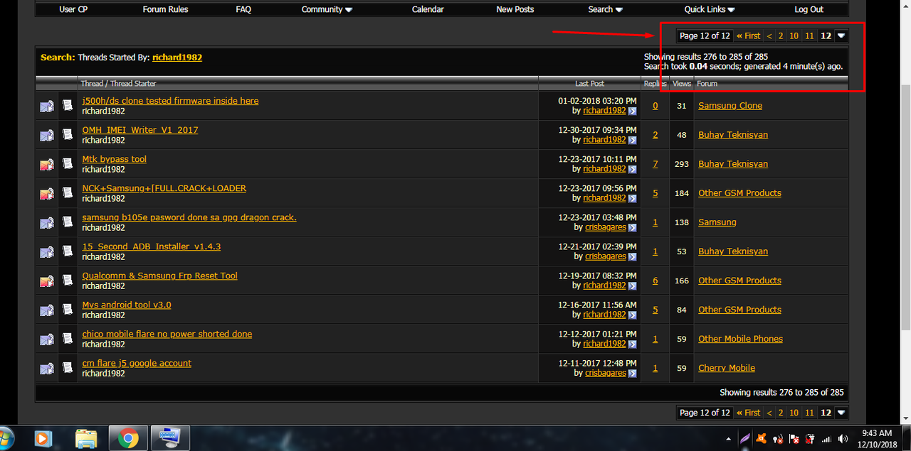
Task: Go to page 10 in lower pagination
Action: [794, 413]
